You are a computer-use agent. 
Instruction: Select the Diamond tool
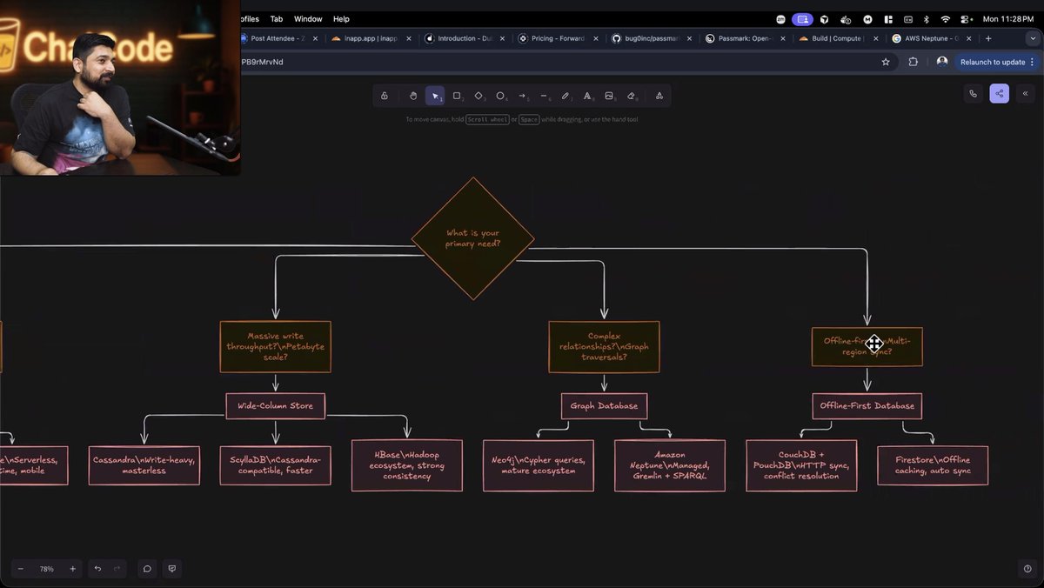tap(479, 96)
